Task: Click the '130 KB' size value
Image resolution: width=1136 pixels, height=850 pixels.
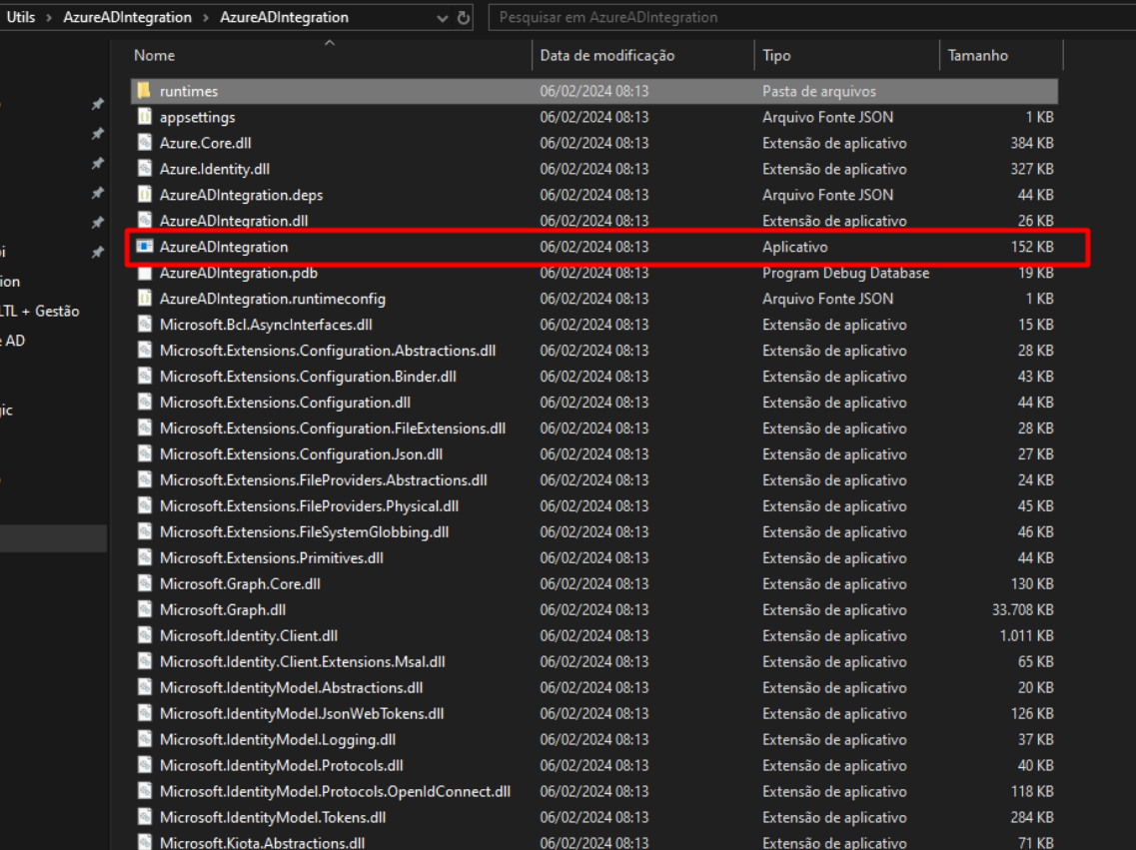Action: point(1032,584)
